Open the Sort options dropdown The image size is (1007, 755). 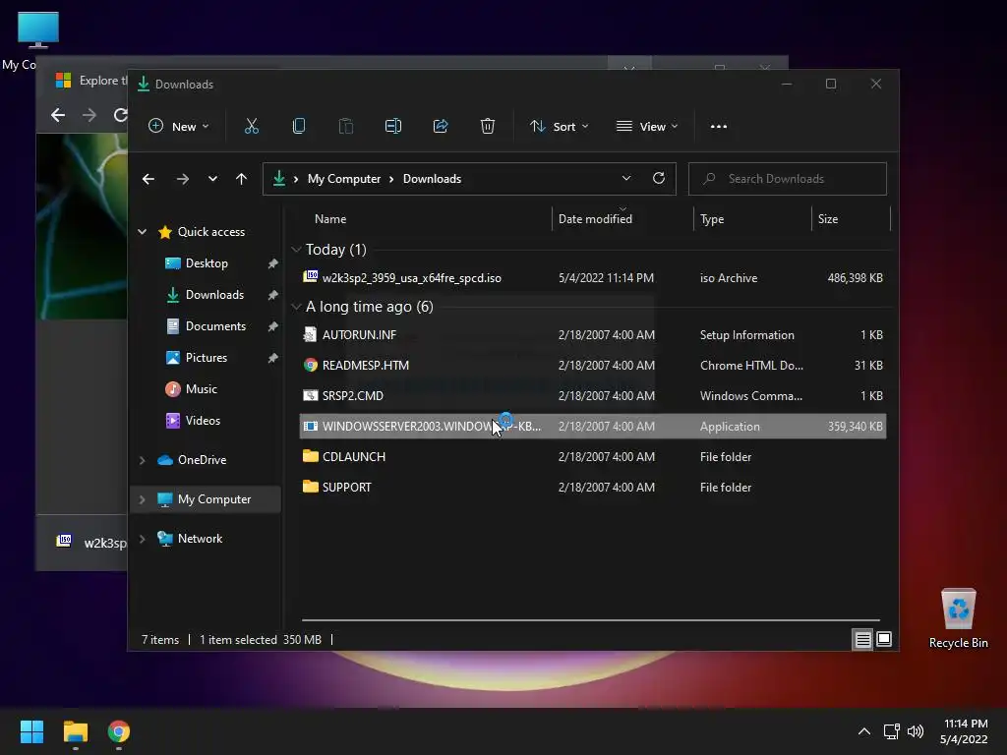[x=559, y=127]
